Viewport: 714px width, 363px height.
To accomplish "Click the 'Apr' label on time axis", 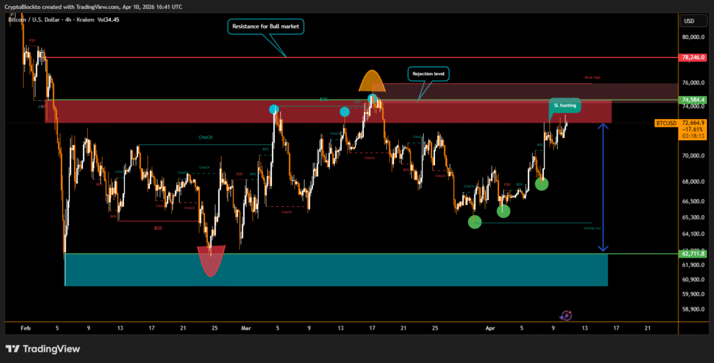I will tap(488, 326).
